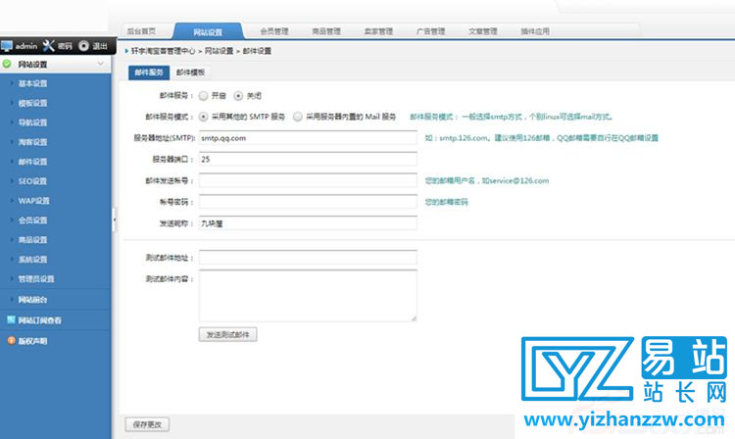Focus the 服务器端口 field showing 25
Viewport: 735px width, 439px height.
pos(308,160)
